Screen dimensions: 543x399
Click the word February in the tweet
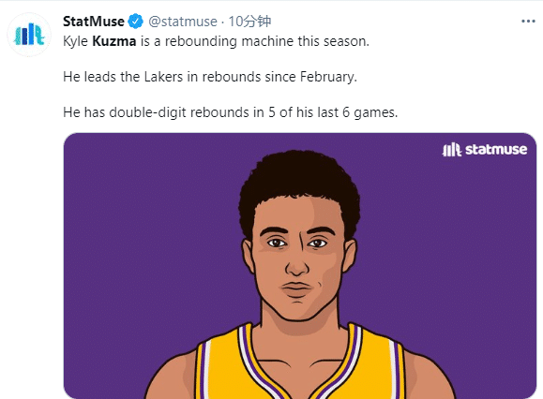click(x=328, y=77)
